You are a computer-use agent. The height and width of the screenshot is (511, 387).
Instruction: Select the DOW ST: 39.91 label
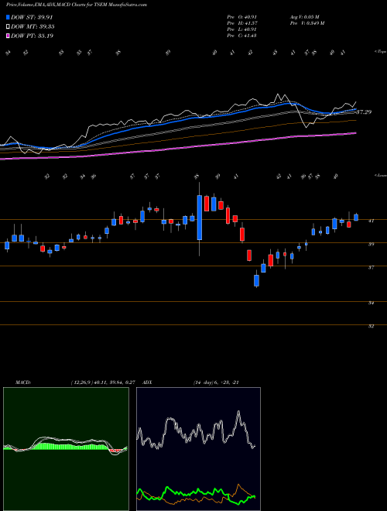point(32,17)
